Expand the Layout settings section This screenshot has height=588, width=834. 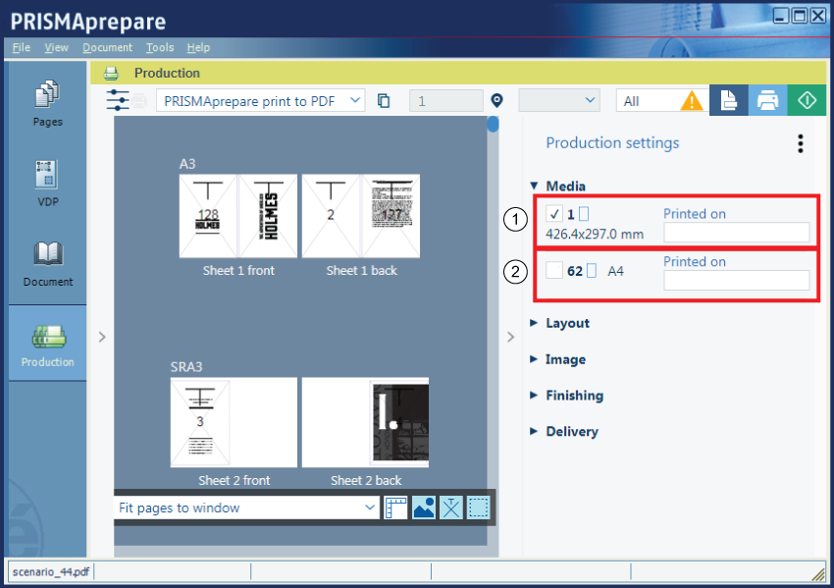566,323
